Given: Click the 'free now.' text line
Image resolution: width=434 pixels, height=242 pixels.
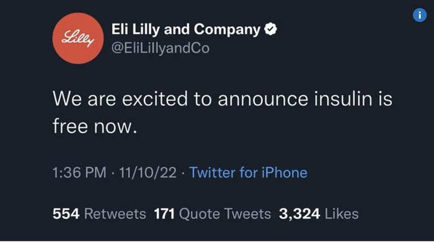Looking at the screenshot, I should click(x=95, y=126).
